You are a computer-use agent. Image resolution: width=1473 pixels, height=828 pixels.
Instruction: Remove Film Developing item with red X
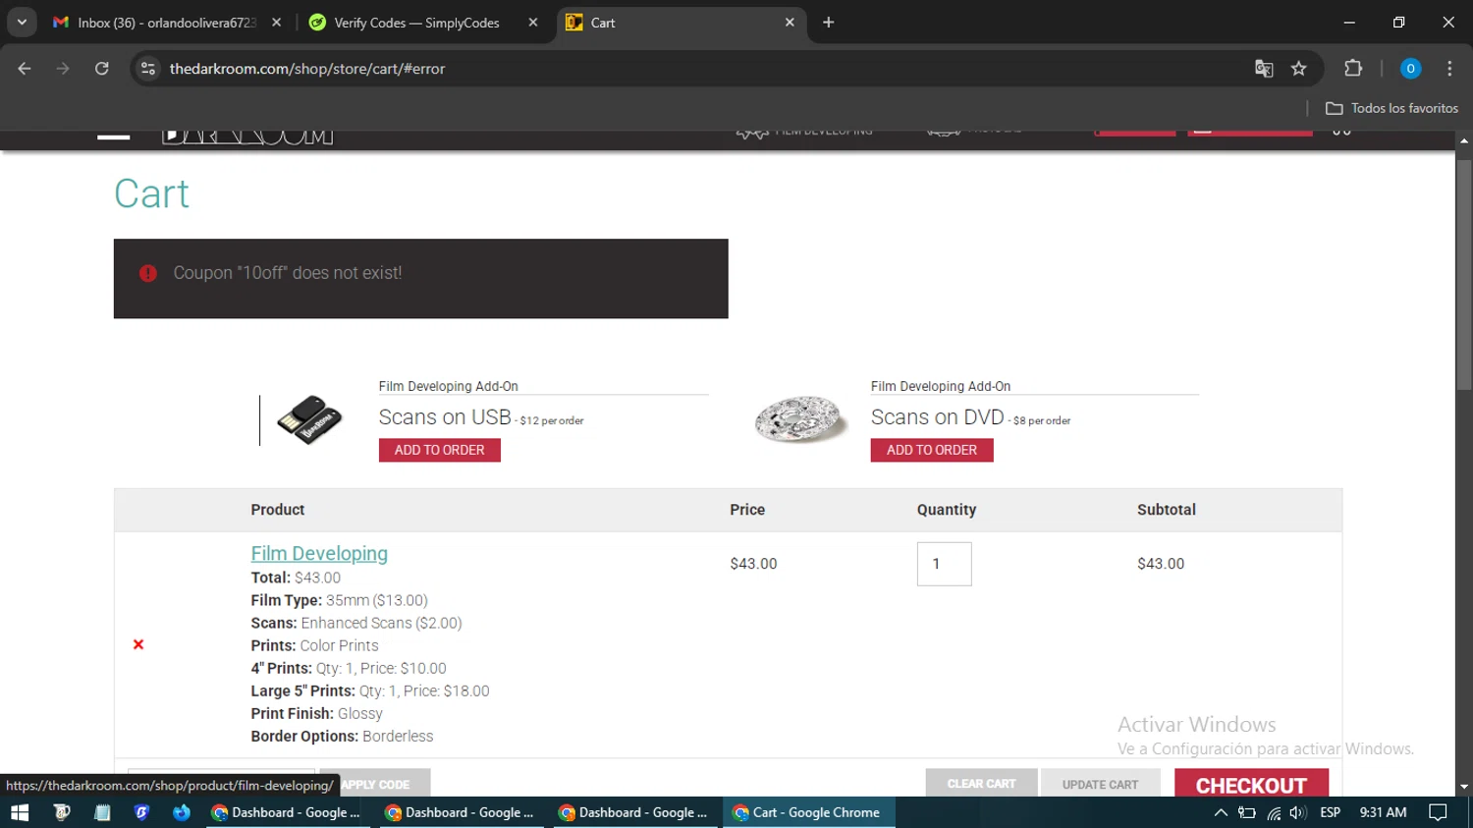(138, 644)
